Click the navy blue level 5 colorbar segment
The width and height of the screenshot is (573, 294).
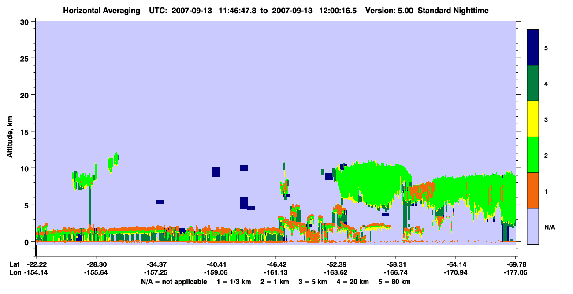click(x=533, y=48)
